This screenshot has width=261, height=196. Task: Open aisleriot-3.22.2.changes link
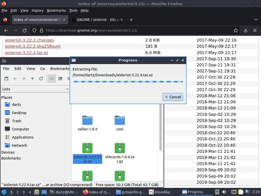pos(29,40)
